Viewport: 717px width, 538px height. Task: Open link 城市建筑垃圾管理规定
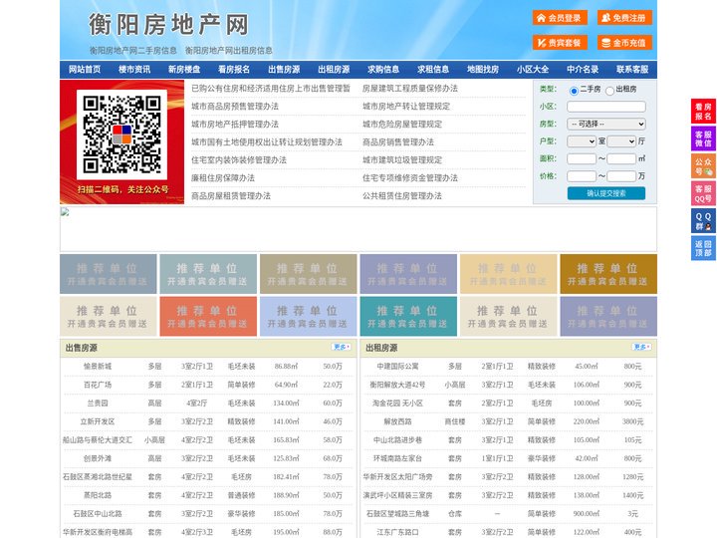(x=402, y=160)
